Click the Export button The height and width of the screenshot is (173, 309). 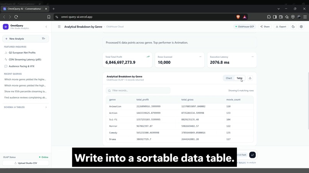pyautogui.click(x=281, y=27)
